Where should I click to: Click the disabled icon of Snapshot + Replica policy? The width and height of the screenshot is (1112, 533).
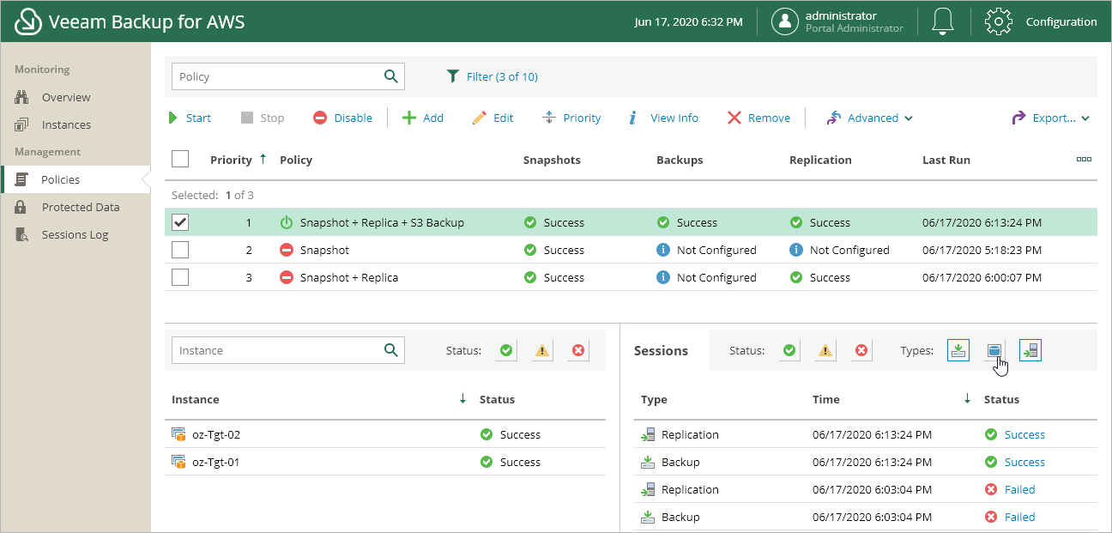coord(287,277)
